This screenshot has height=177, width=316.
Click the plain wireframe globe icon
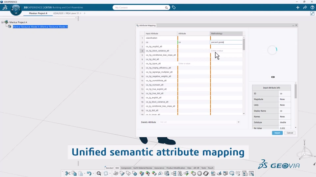coord(199,173)
